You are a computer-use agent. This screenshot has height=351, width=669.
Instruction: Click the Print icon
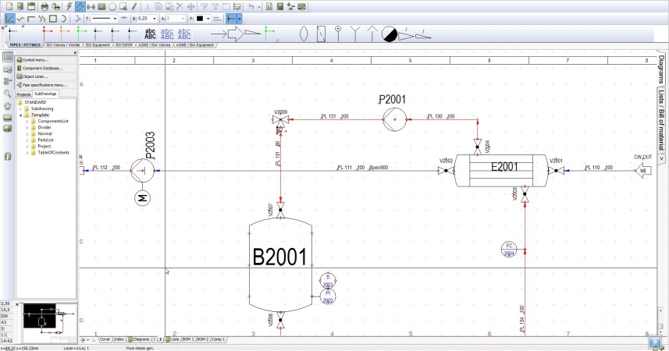44,6
